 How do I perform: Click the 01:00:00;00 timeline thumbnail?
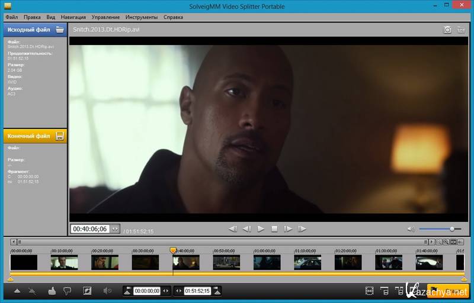[267, 262]
